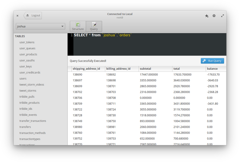This screenshot has height=162, width=240.
Task: Click total value 3119.700000
Action: 181,109
